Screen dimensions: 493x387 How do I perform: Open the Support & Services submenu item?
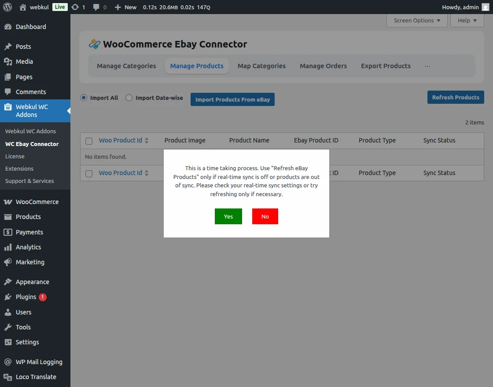pyautogui.click(x=29, y=181)
